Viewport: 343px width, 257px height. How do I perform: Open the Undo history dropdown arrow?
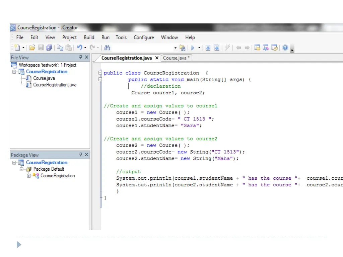[x=85, y=48]
